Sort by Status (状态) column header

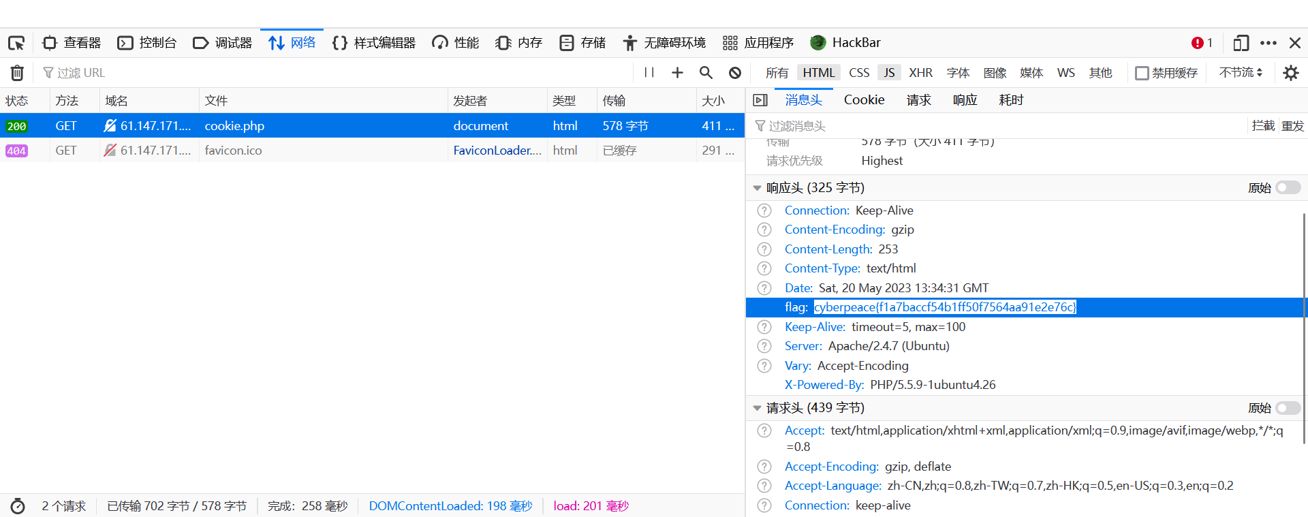point(25,101)
